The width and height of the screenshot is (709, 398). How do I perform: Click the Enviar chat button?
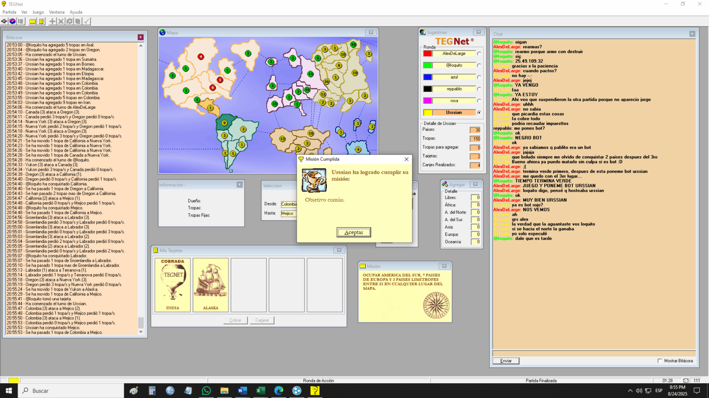(506, 361)
